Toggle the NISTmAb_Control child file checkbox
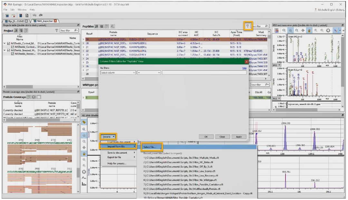 (x=13, y=47)
